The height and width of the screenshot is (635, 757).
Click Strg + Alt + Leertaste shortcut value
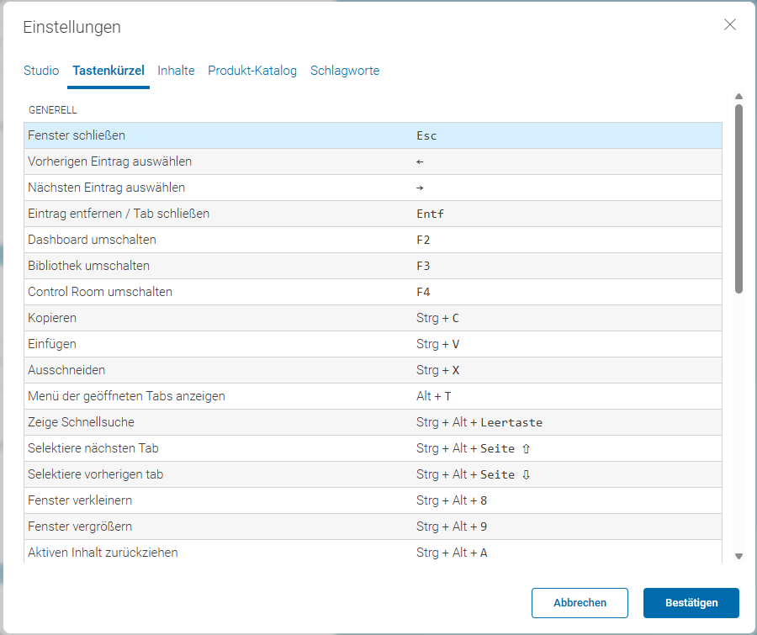pos(479,422)
